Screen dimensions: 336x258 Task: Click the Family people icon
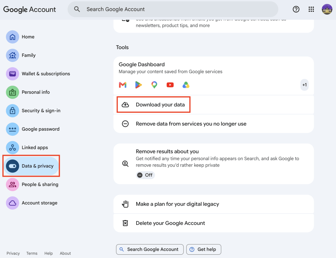12,55
